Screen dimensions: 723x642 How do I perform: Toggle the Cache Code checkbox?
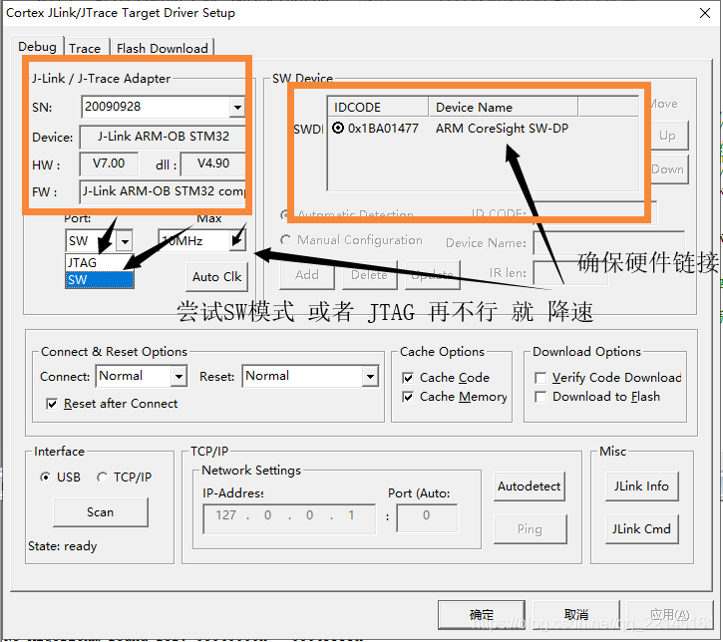tap(408, 378)
